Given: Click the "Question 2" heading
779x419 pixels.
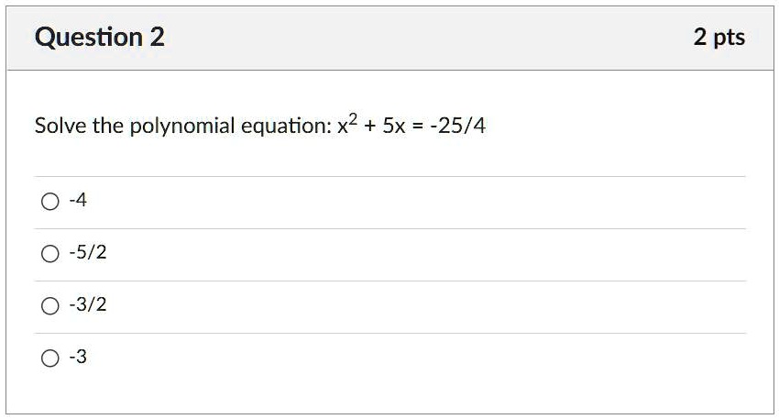Looking at the screenshot, I should 99,38.
